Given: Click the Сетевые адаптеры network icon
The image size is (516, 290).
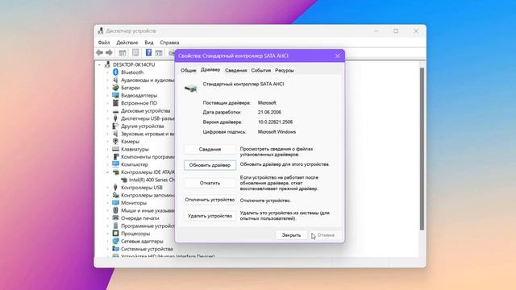Looking at the screenshot, I should tap(115, 241).
